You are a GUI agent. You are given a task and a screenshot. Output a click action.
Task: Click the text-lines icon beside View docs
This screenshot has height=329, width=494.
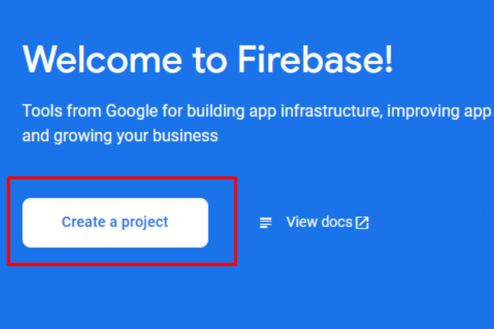click(x=266, y=223)
